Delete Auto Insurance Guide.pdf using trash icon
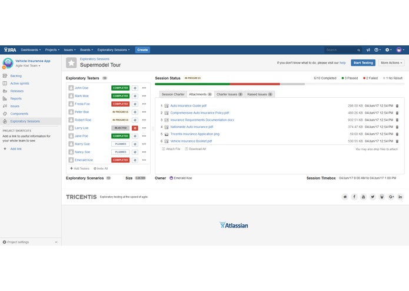 397,106
